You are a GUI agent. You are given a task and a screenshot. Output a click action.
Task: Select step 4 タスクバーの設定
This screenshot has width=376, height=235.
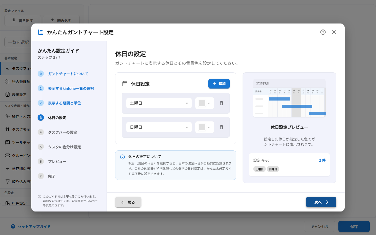pyautogui.click(x=57, y=132)
